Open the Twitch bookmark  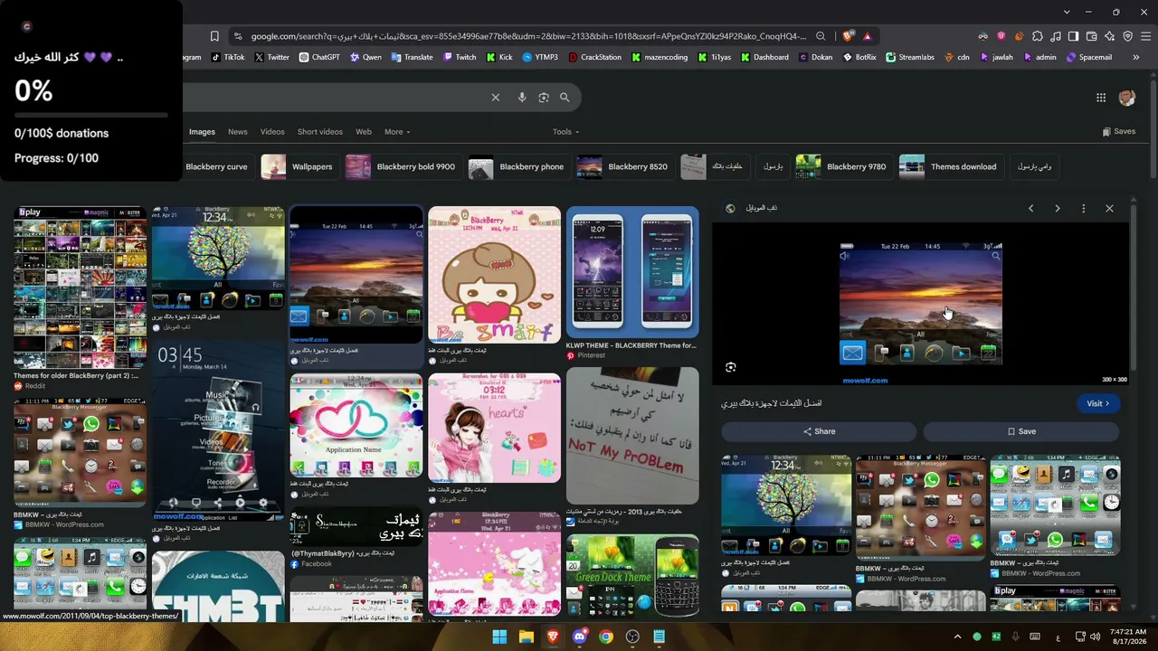point(459,57)
